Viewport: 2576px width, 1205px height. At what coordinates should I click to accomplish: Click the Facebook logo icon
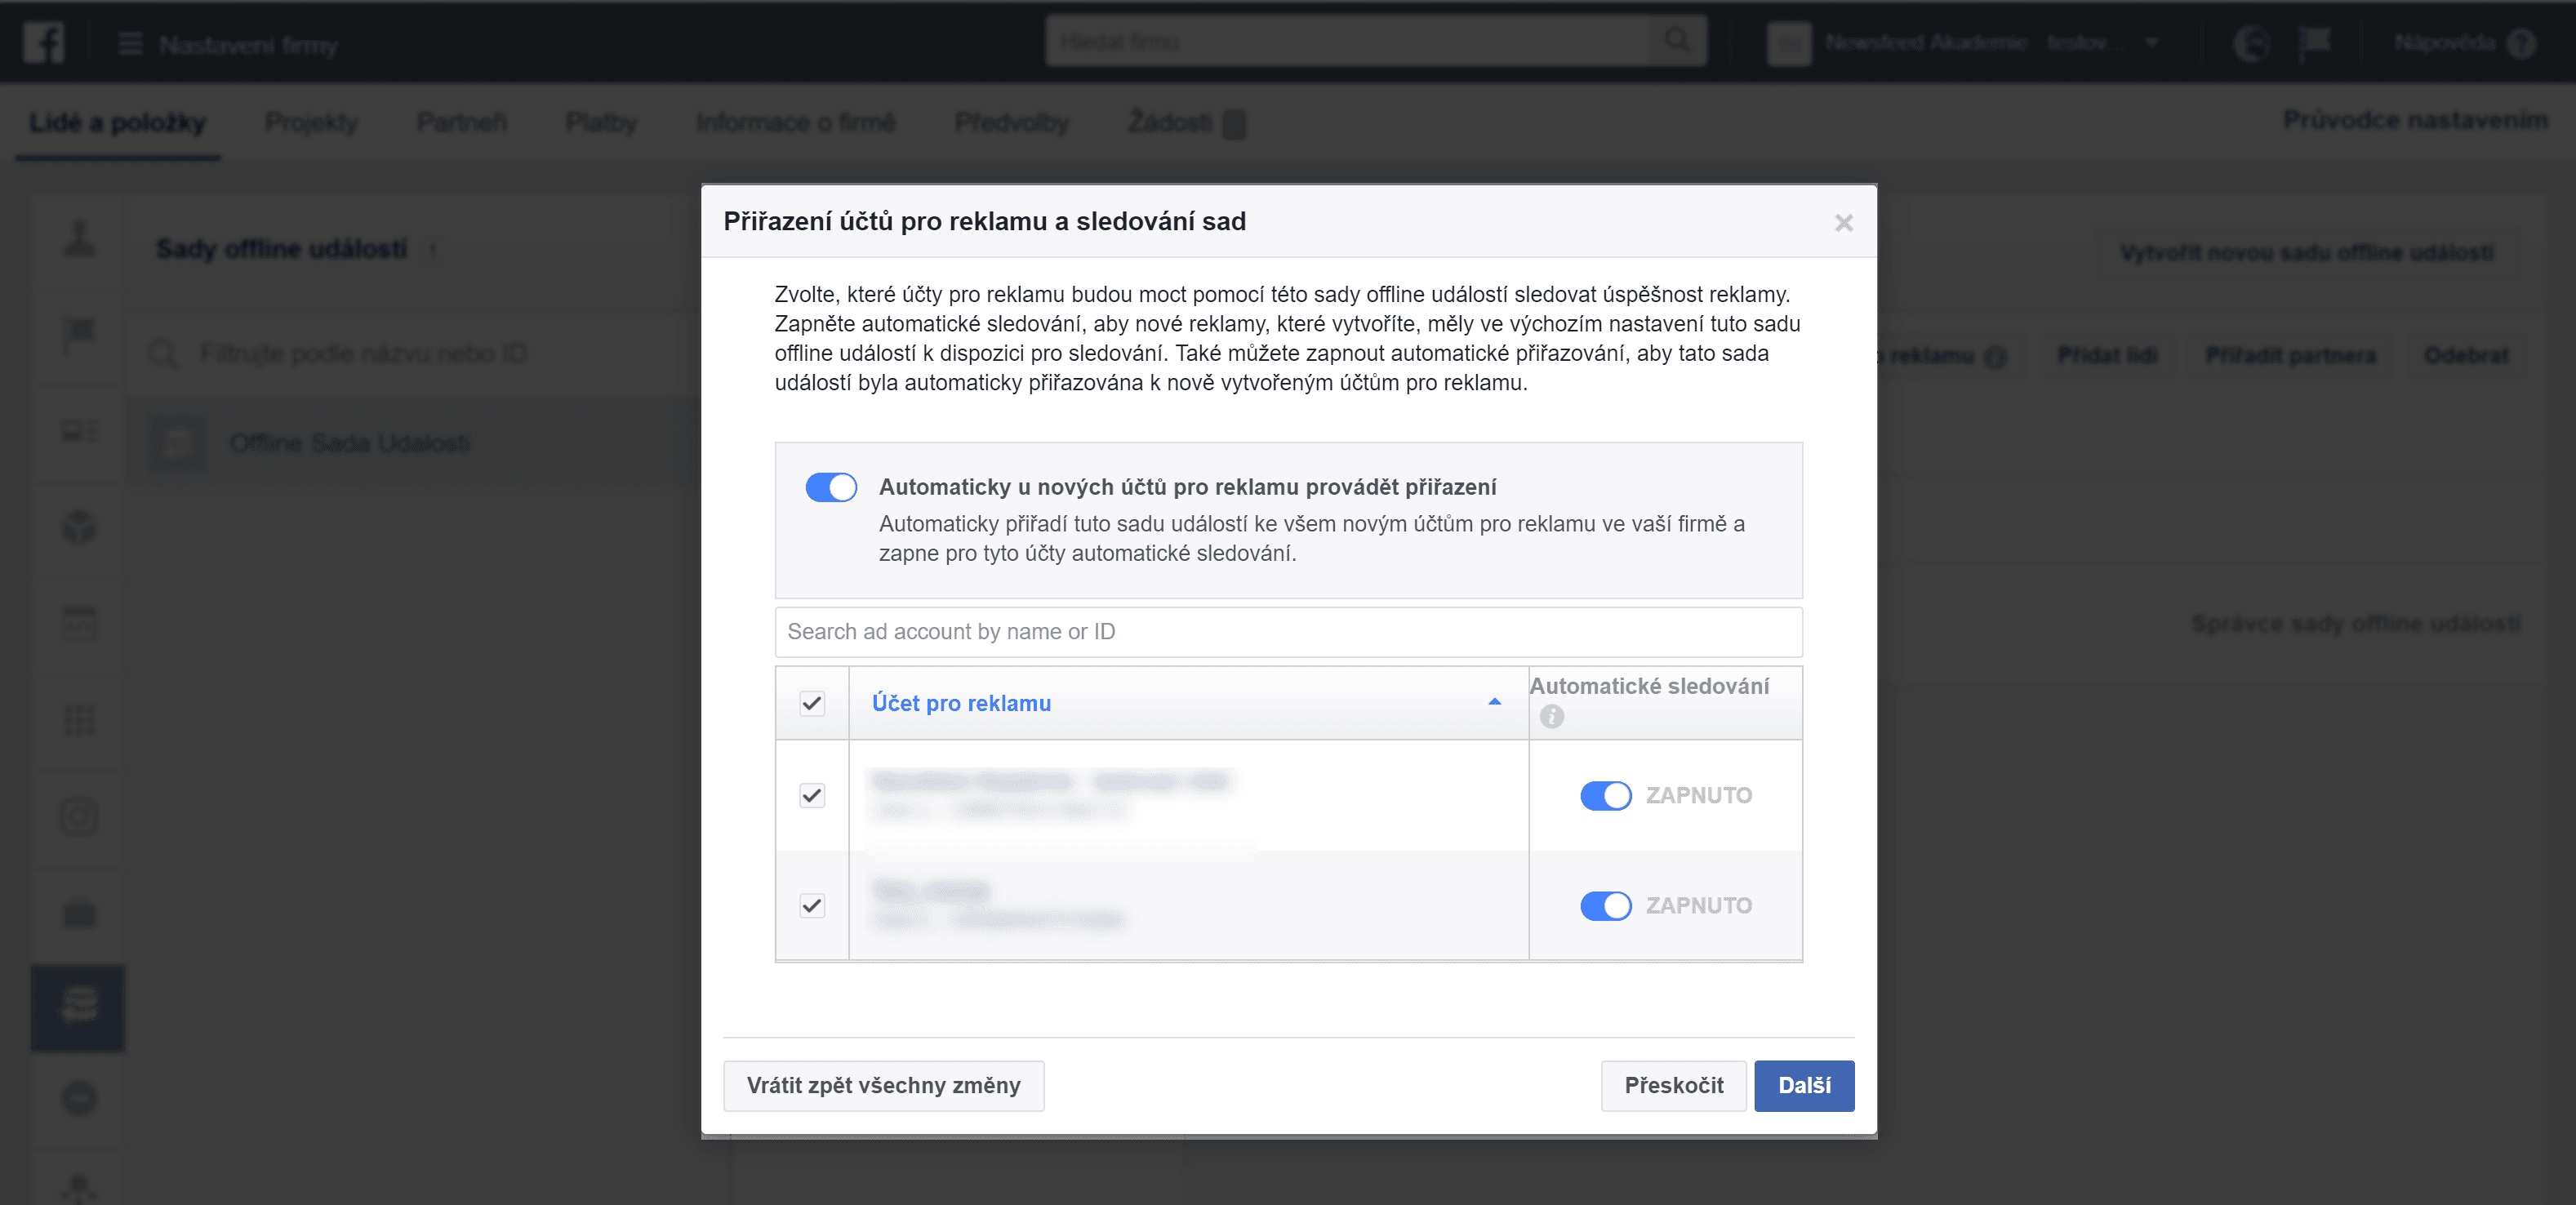pos(44,43)
